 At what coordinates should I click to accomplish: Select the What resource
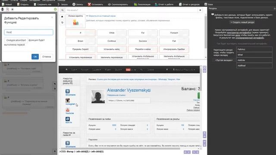pyautogui.click(x=254, y=55)
